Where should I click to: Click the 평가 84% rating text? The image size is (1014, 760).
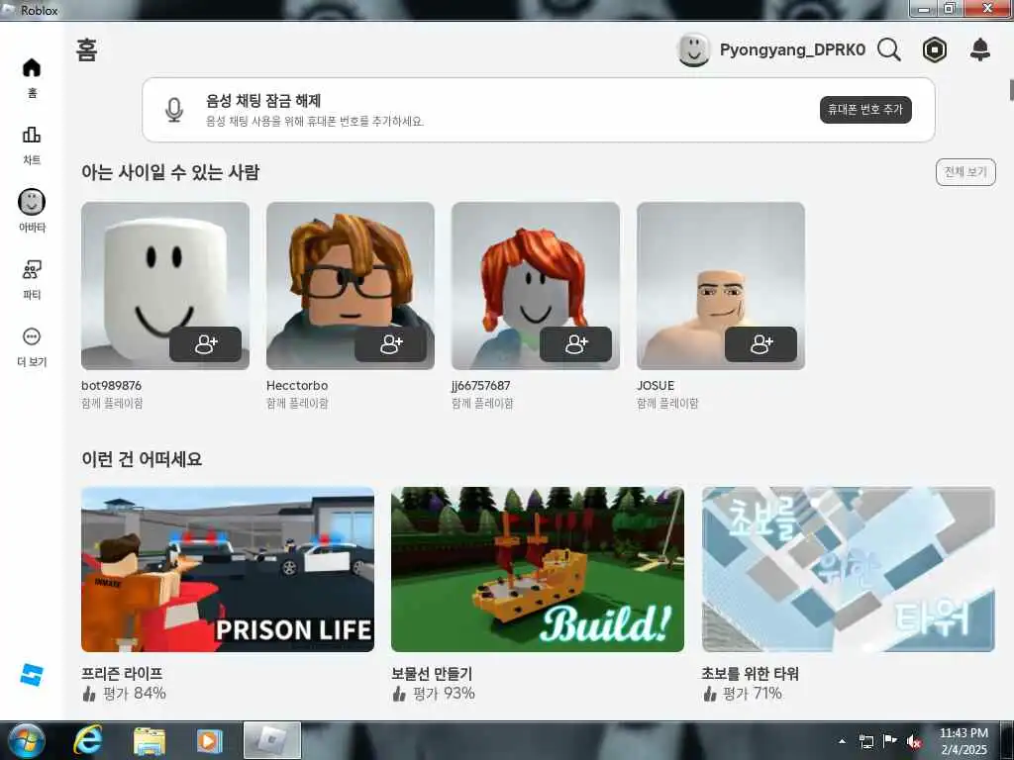(x=134, y=694)
